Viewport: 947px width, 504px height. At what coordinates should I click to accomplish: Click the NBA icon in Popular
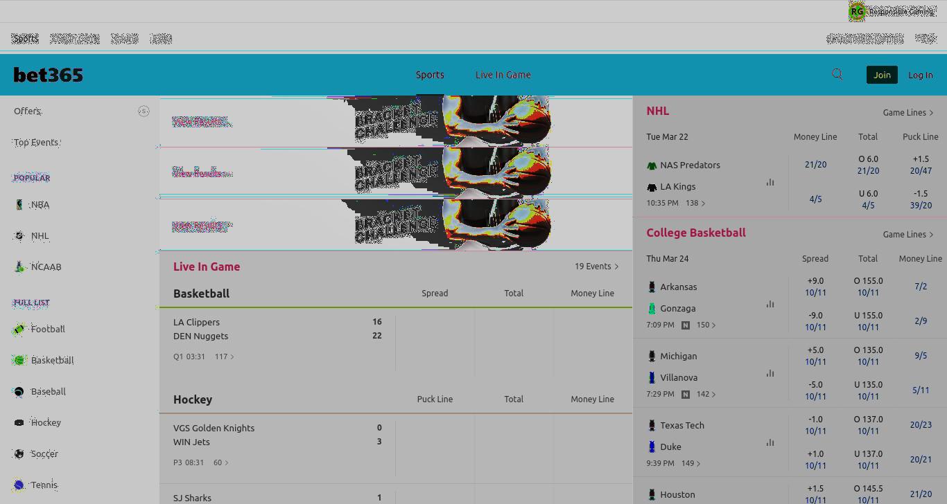(19, 204)
